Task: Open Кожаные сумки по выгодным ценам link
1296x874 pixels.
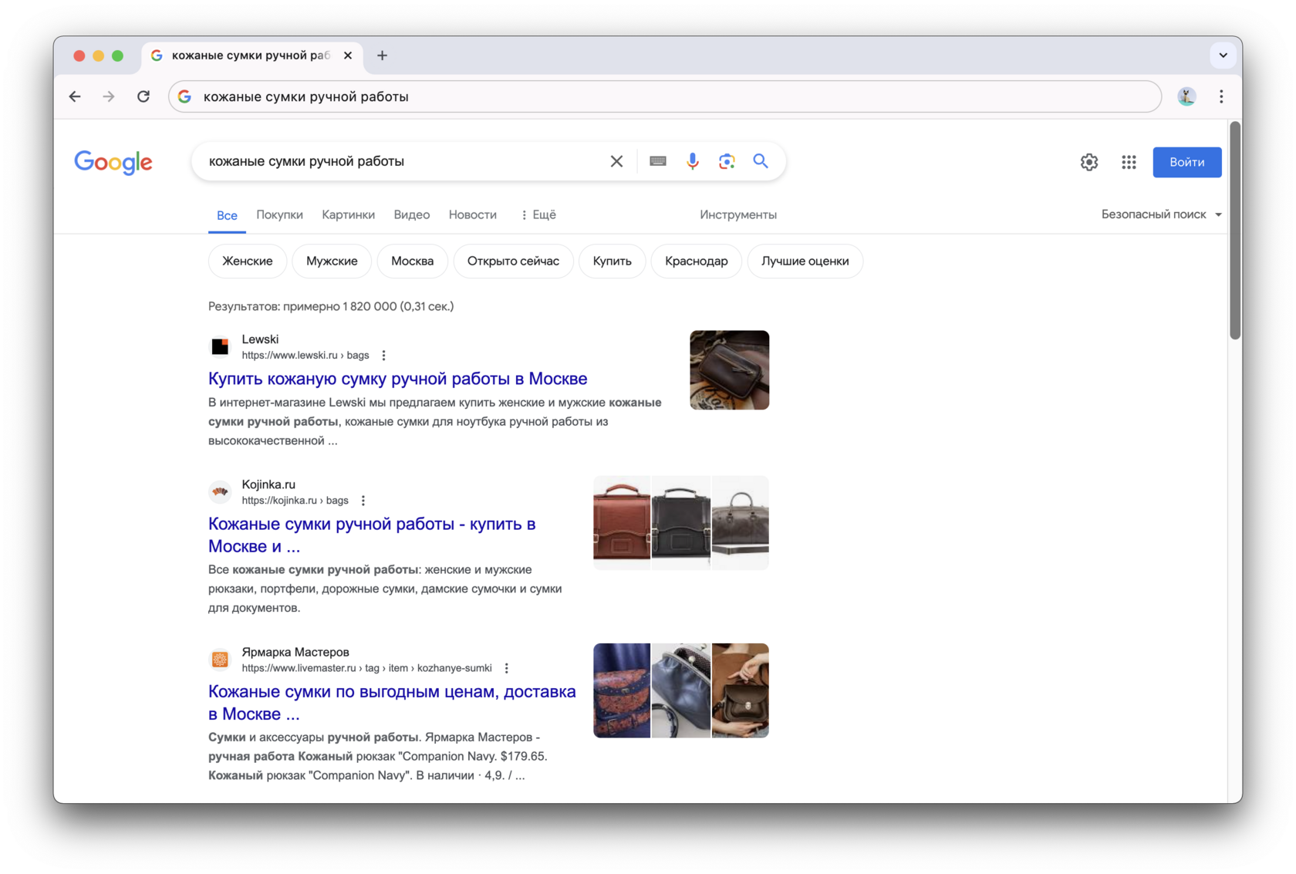Action: point(392,702)
